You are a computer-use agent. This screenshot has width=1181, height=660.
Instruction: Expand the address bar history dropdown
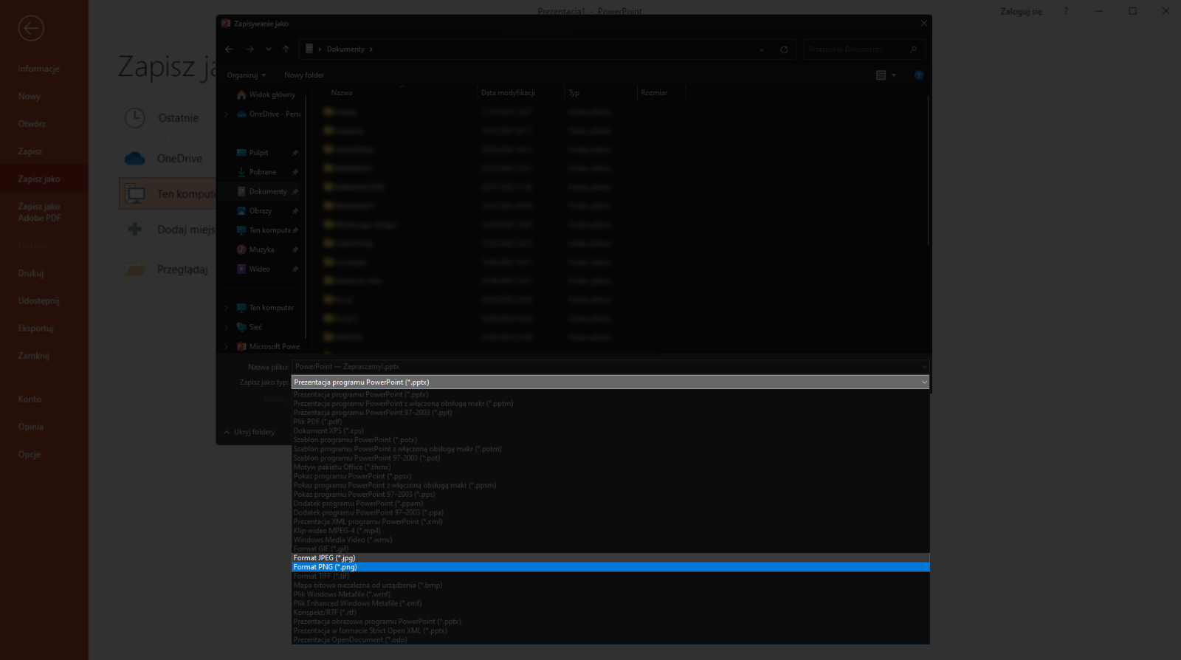tap(762, 49)
